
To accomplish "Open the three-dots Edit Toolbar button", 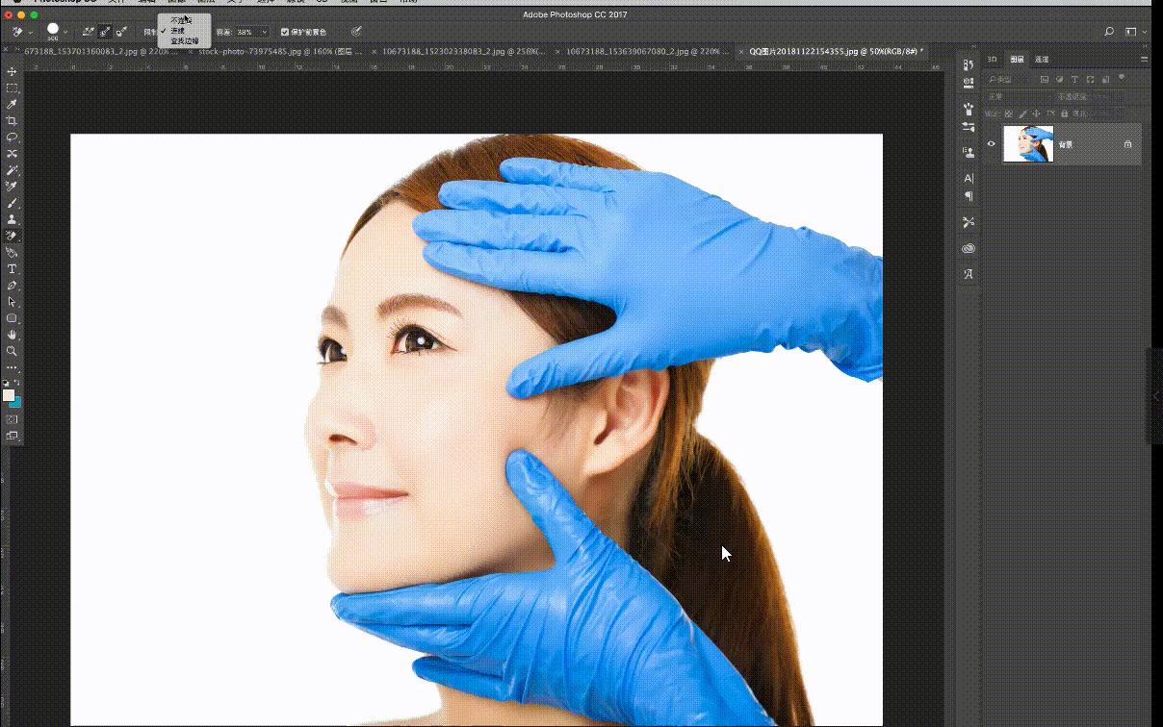I will [13, 367].
